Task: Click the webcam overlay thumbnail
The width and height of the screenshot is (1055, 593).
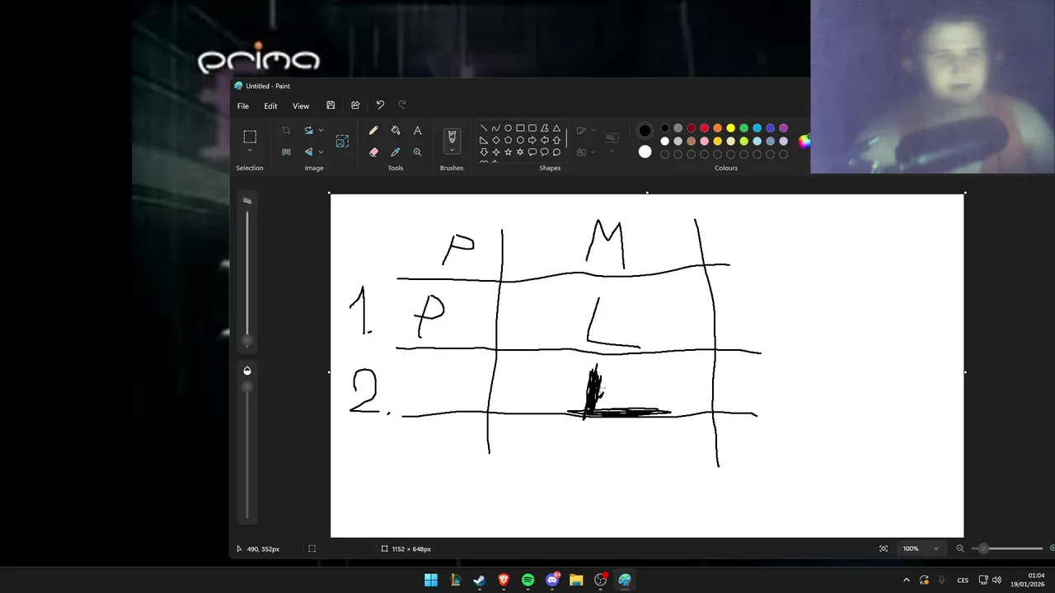Action: (932, 86)
